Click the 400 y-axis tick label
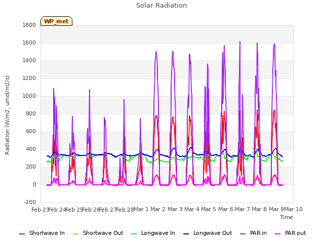Viewport: 324px width, 243px height. pos(31,149)
